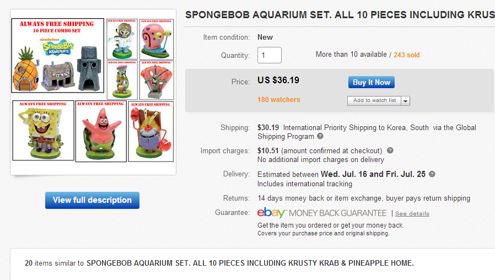Open the 243 sold link
The height and width of the screenshot is (280, 495).
[407, 55]
